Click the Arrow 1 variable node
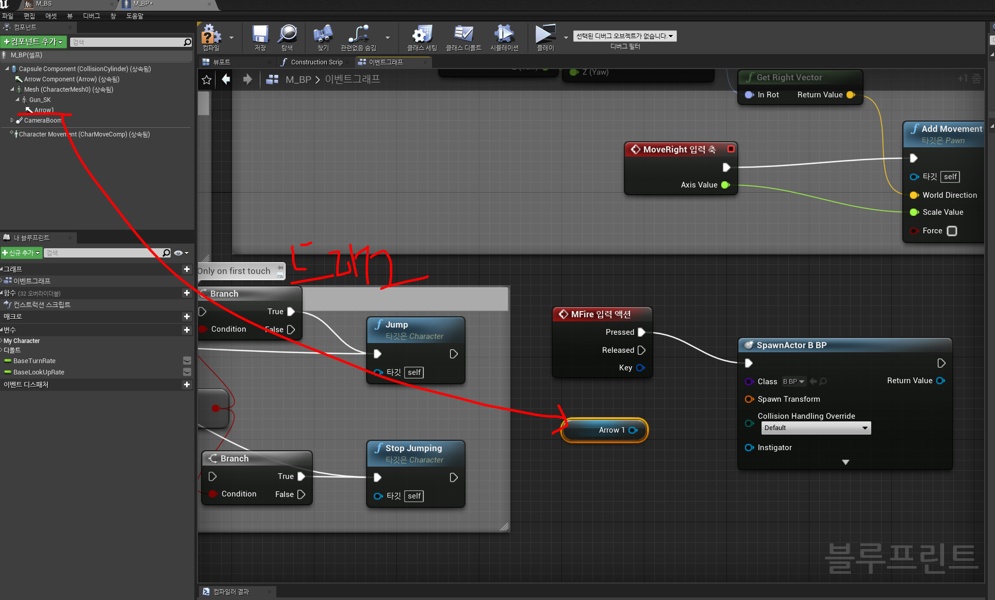Image resolution: width=995 pixels, height=600 pixels. click(605, 430)
